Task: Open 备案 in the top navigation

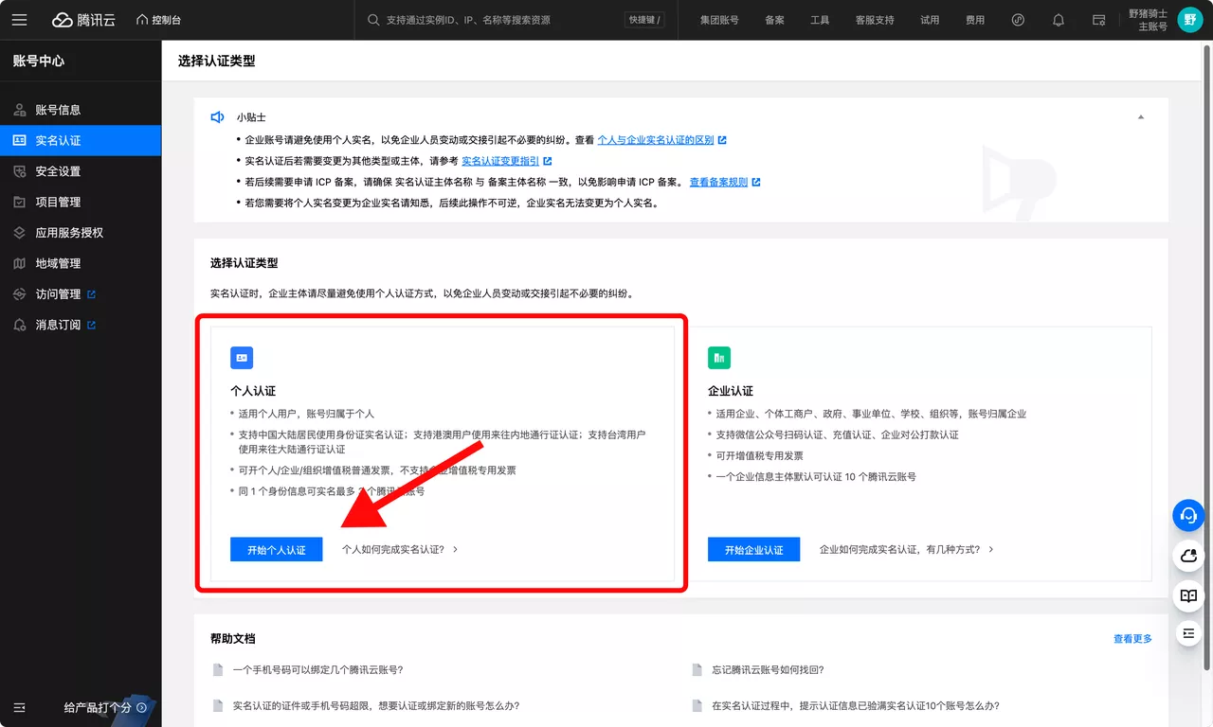Action: [x=774, y=20]
